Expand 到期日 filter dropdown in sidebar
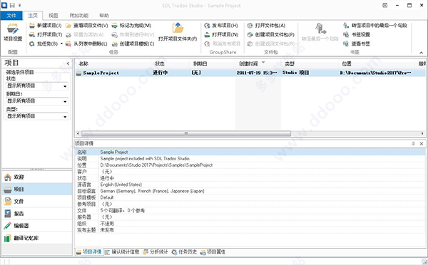 [x=65, y=101]
